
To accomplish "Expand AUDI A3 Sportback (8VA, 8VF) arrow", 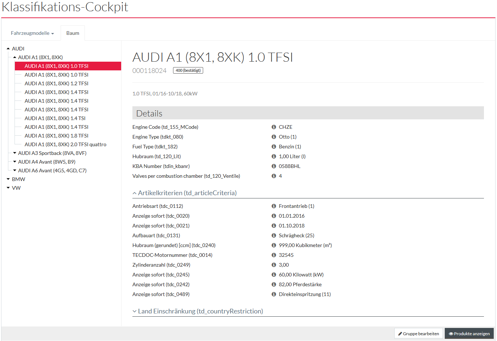I will 15,153.
